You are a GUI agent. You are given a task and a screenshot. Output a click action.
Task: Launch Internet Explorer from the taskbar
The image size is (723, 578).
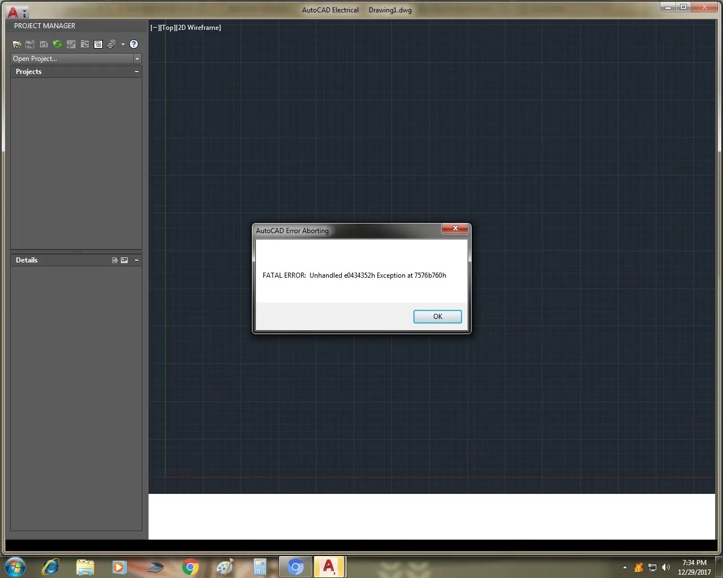(51, 567)
